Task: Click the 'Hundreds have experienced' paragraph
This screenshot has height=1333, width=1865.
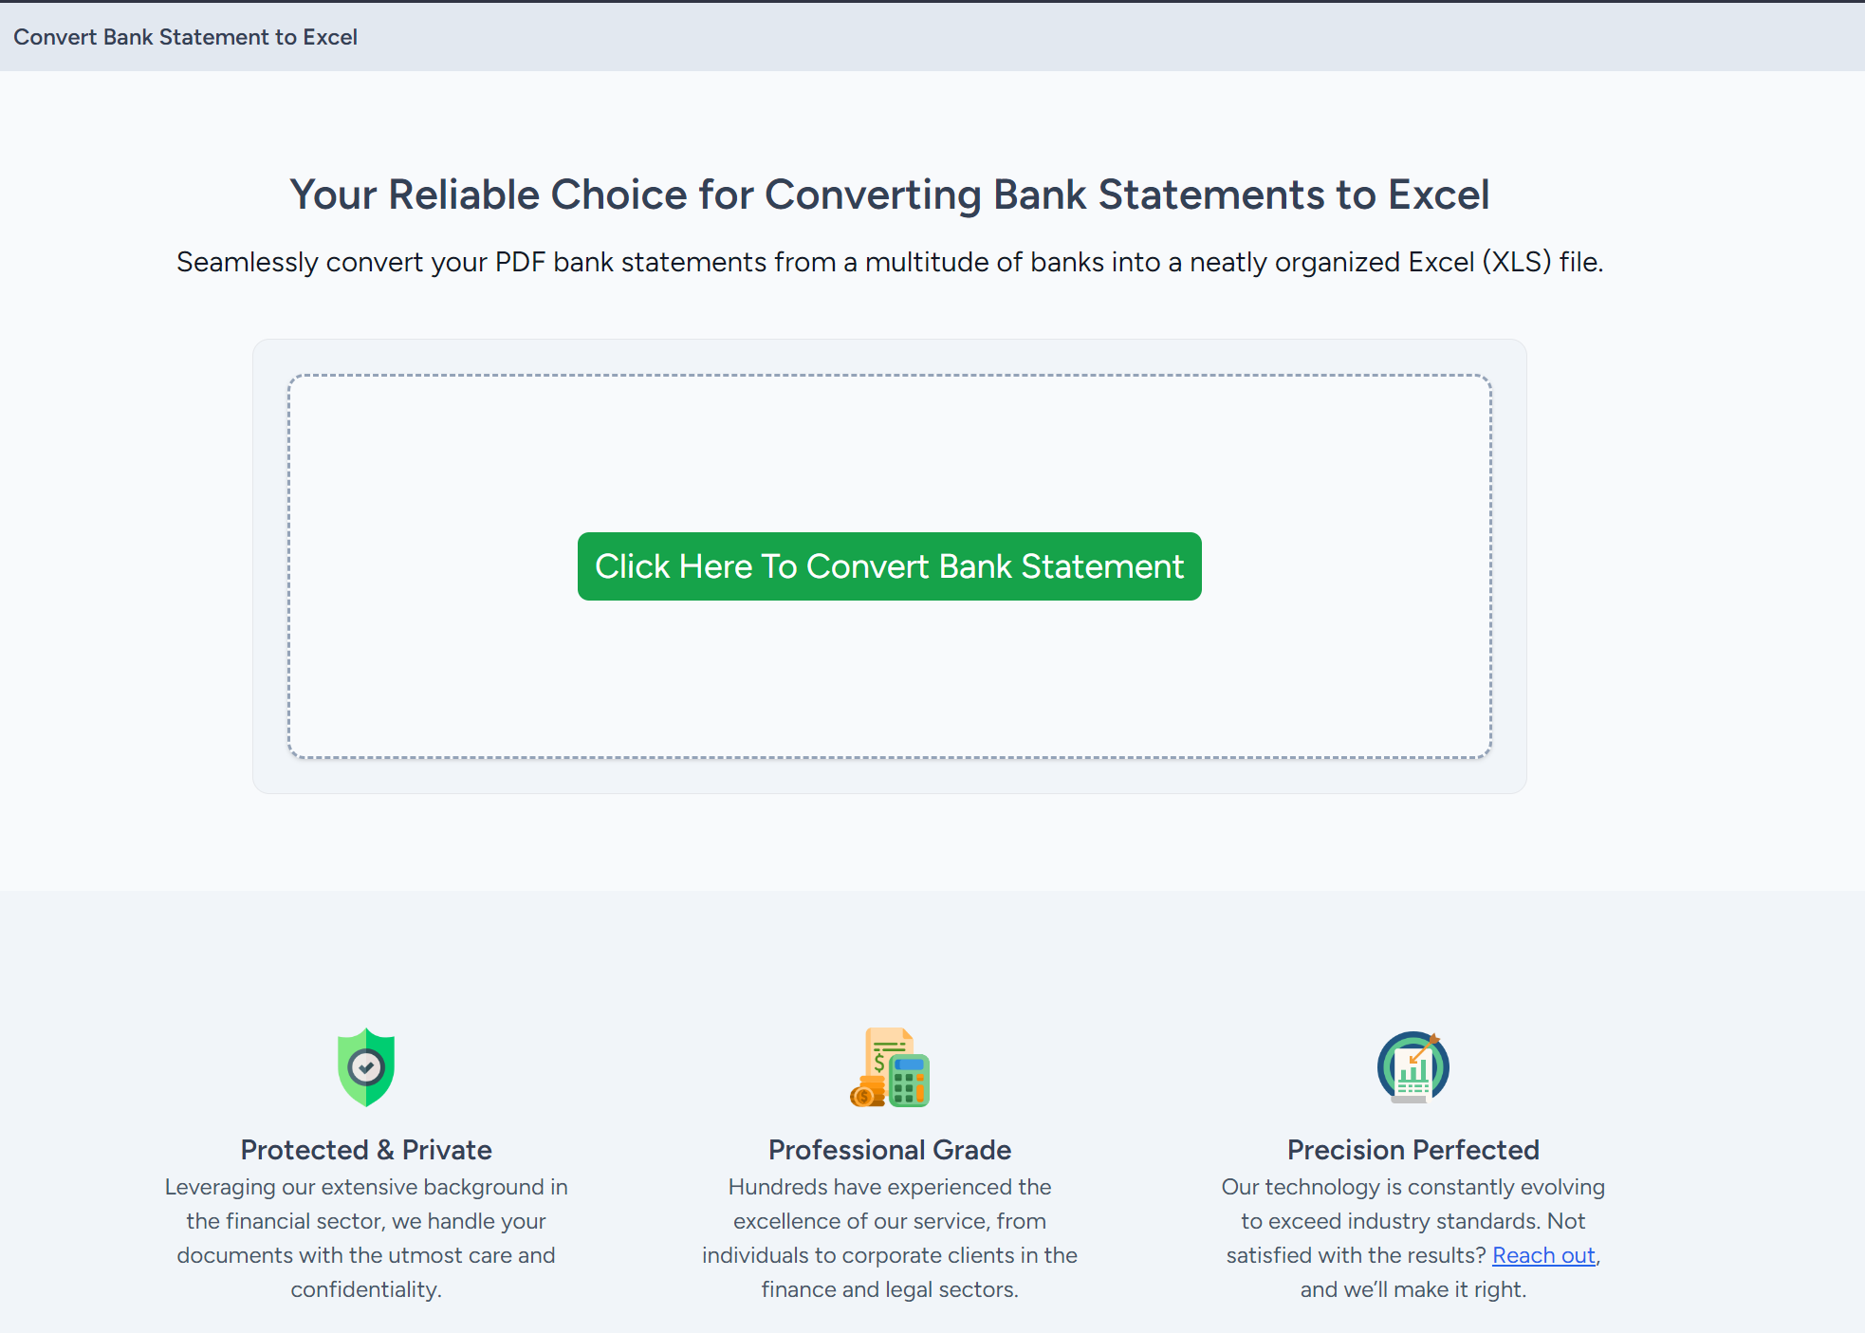Action: click(890, 1238)
